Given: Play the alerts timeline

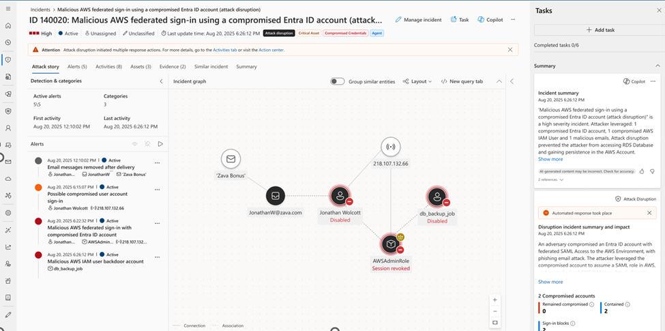Looking at the screenshot, I should coord(160,144).
